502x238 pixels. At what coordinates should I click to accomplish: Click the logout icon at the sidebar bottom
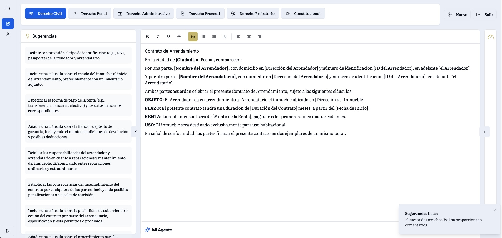click(x=8, y=231)
